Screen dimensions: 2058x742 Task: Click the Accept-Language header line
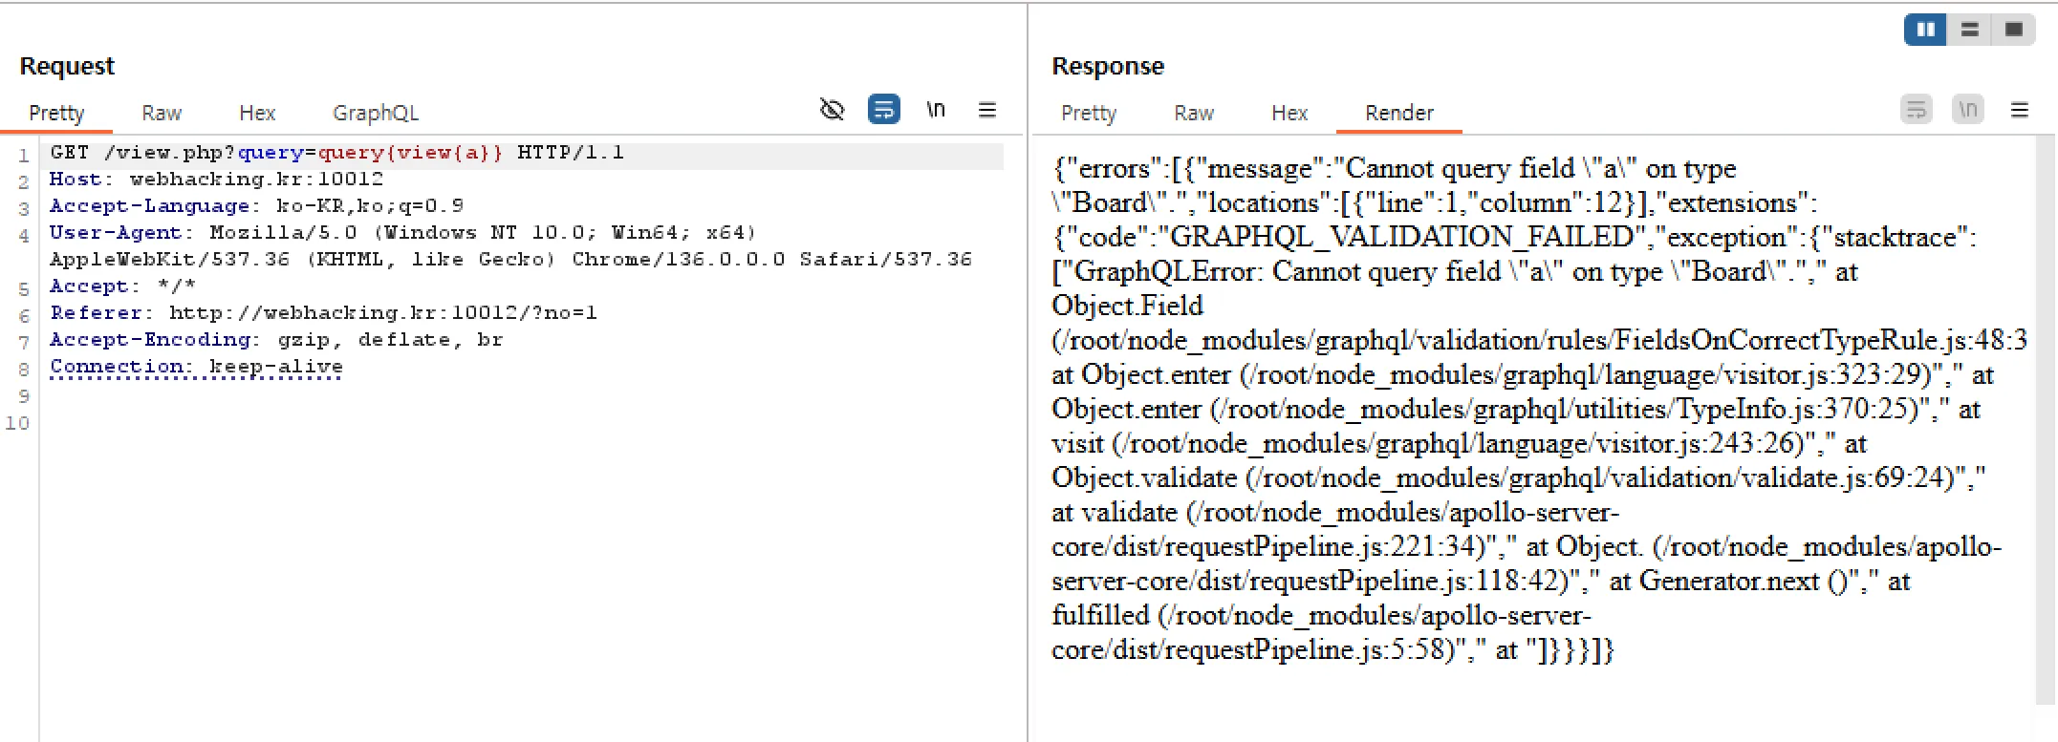click(x=256, y=206)
